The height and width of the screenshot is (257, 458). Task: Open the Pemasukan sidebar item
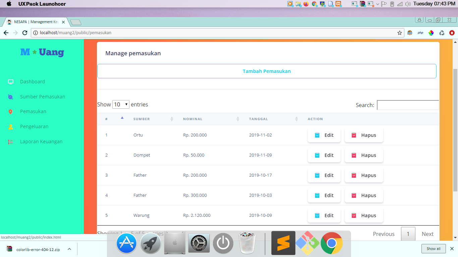point(33,111)
